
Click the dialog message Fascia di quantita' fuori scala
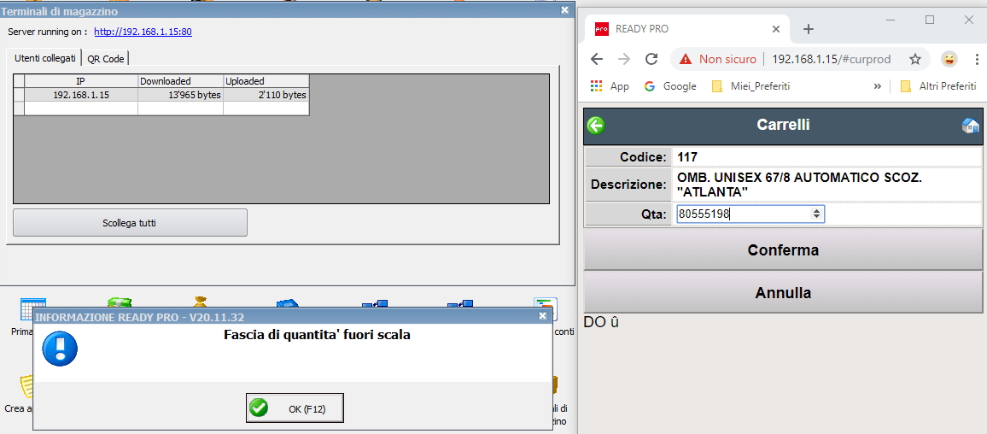[x=318, y=335]
